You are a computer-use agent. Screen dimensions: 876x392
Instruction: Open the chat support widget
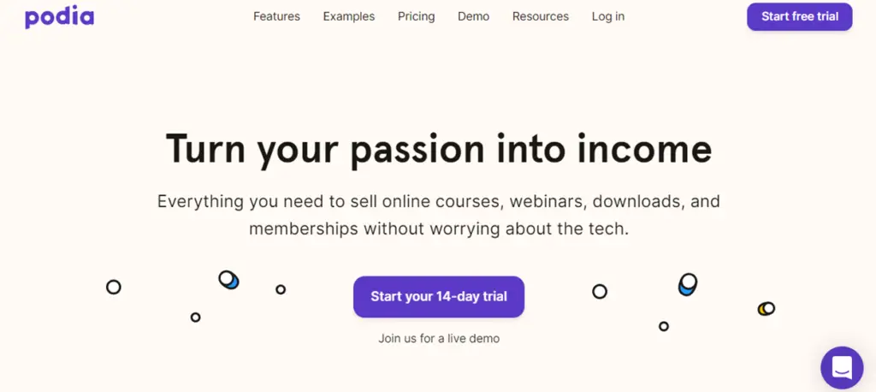click(841, 367)
